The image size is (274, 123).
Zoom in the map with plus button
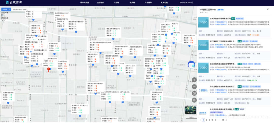[x=194, y=80]
